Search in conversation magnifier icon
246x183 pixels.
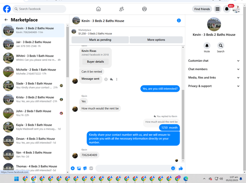click(220, 46)
